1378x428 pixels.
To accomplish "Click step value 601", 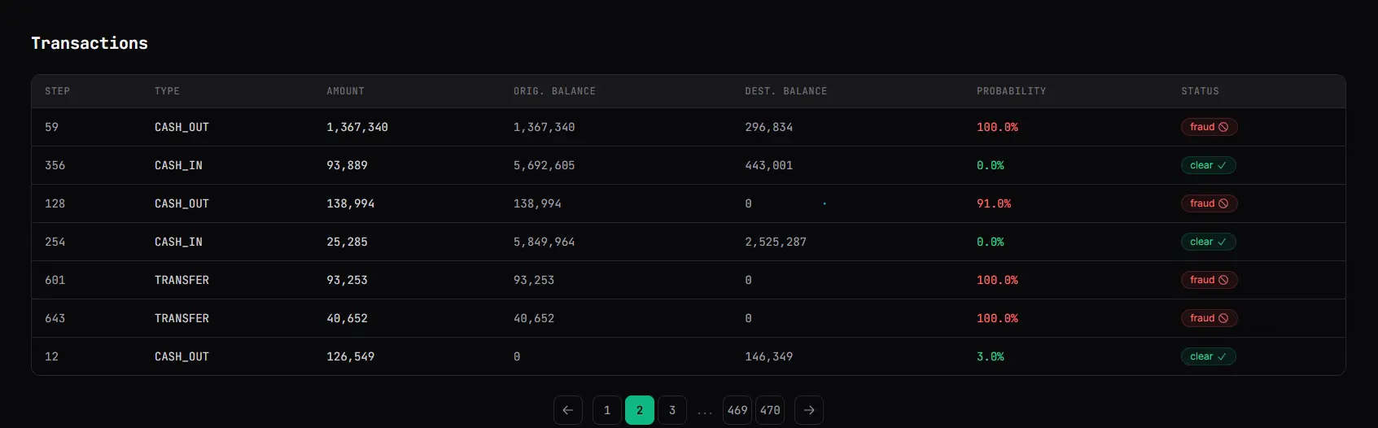I will pyautogui.click(x=55, y=280).
